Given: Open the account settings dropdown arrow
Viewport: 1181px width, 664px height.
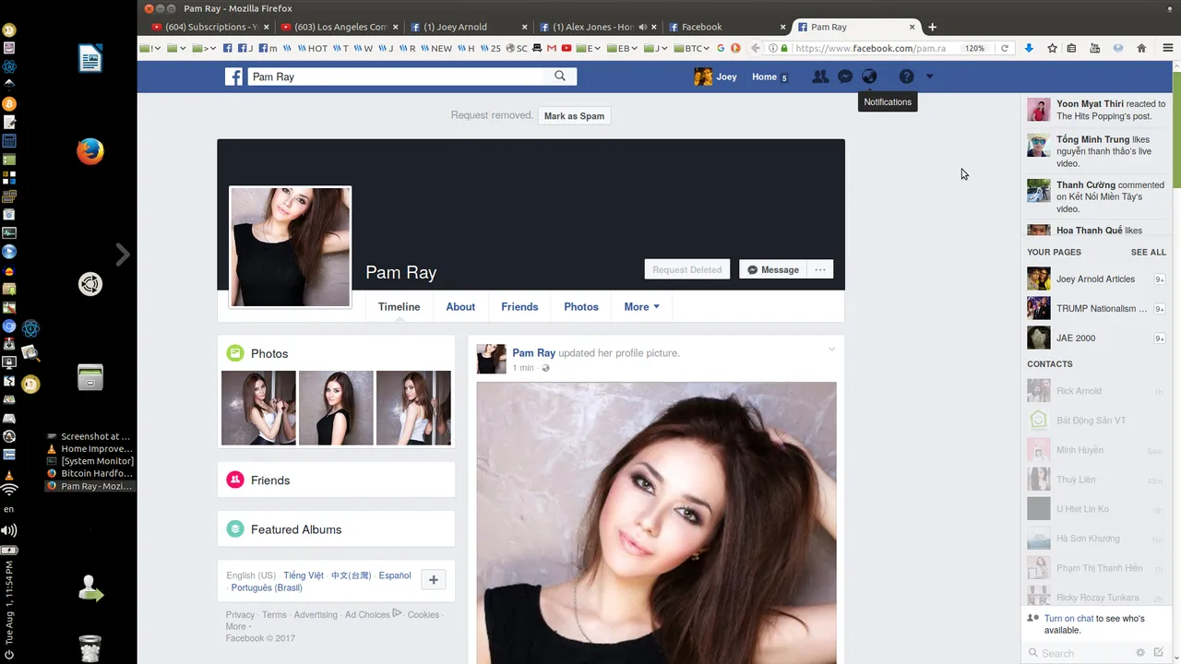Looking at the screenshot, I should tap(929, 77).
